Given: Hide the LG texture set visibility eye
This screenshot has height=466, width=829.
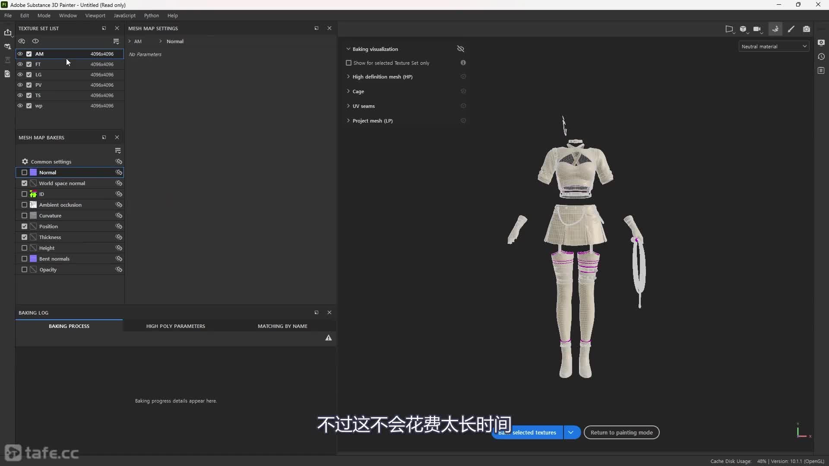Looking at the screenshot, I should pos(20,75).
